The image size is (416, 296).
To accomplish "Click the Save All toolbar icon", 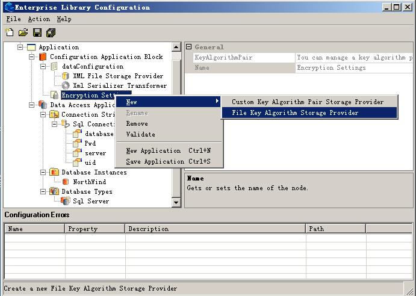I will [x=51, y=32].
